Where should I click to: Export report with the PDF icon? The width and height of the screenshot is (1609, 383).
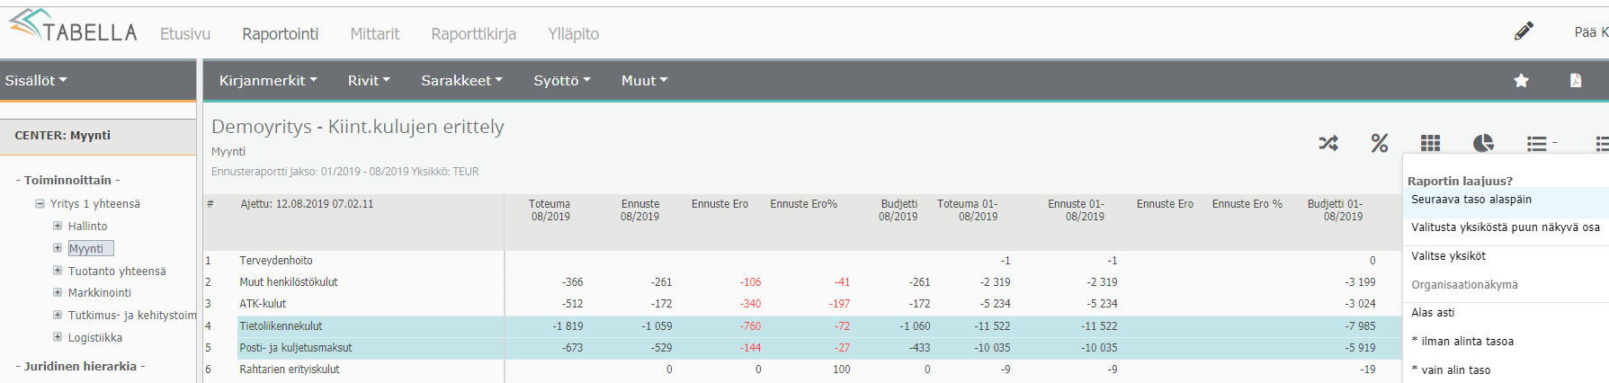[1576, 81]
